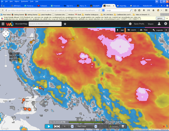The height and width of the screenshot is (131, 169).
Task: Click Save Prefs
Action: 139,24
